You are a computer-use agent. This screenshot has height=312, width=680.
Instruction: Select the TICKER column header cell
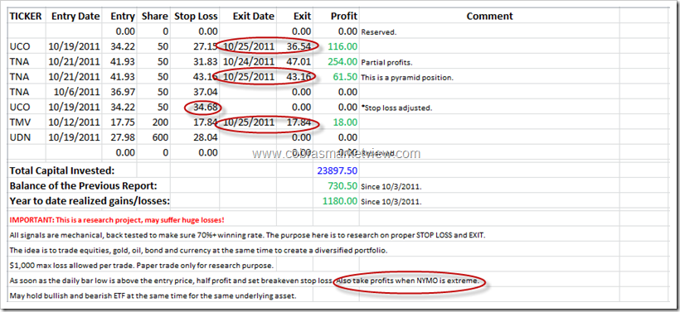[x=26, y=17]
